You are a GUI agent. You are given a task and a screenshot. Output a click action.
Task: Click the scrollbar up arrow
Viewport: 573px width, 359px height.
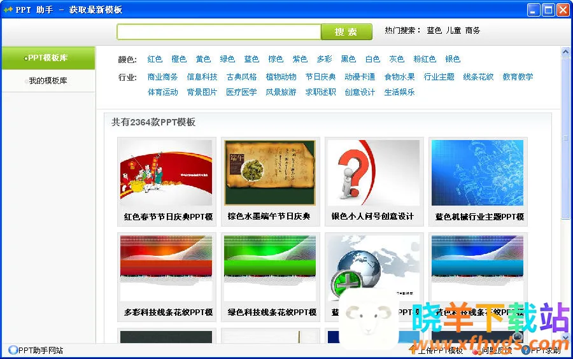[x=565, y=52]
